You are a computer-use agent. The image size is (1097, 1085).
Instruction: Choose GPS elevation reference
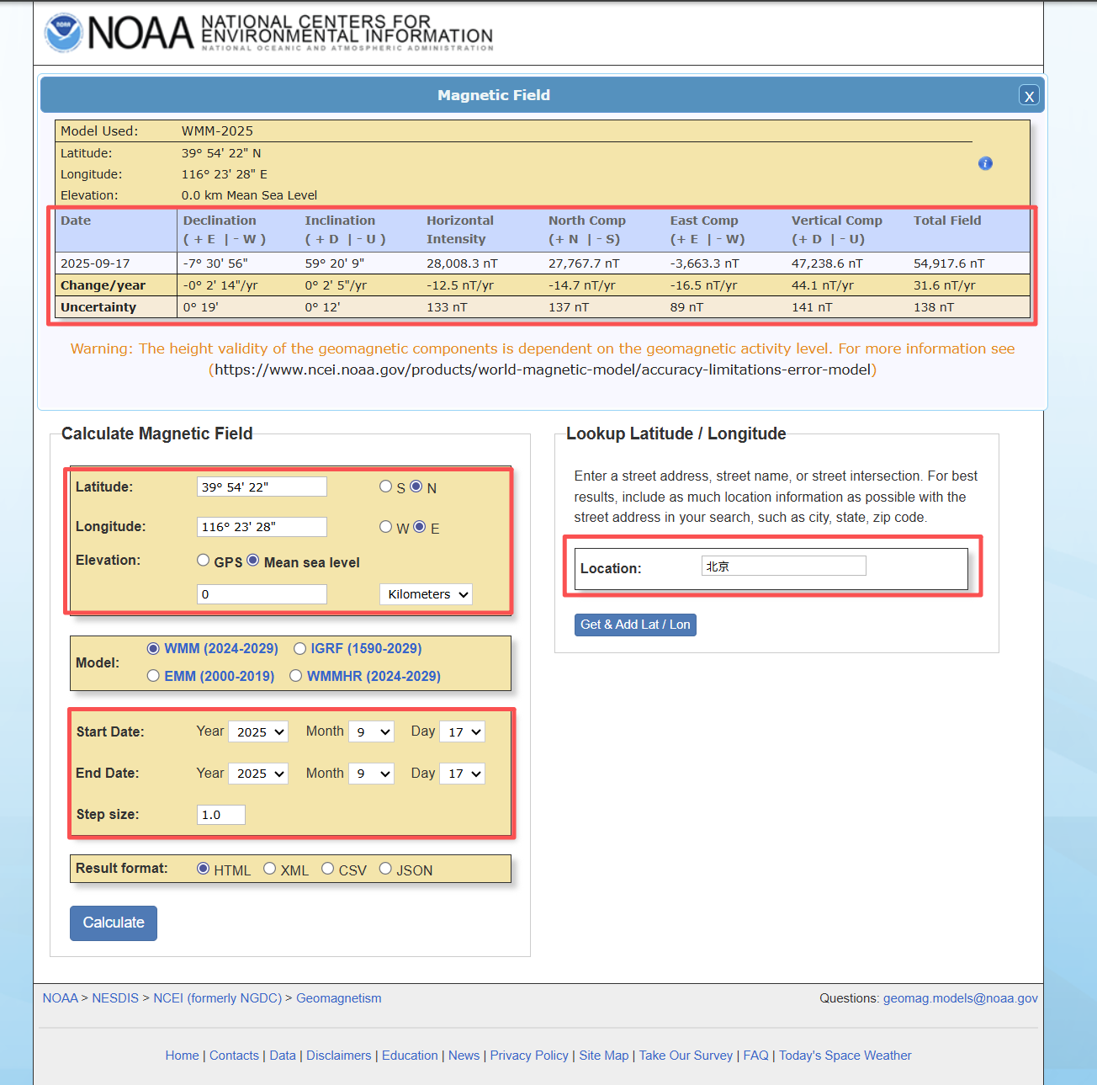pos(204,561)
